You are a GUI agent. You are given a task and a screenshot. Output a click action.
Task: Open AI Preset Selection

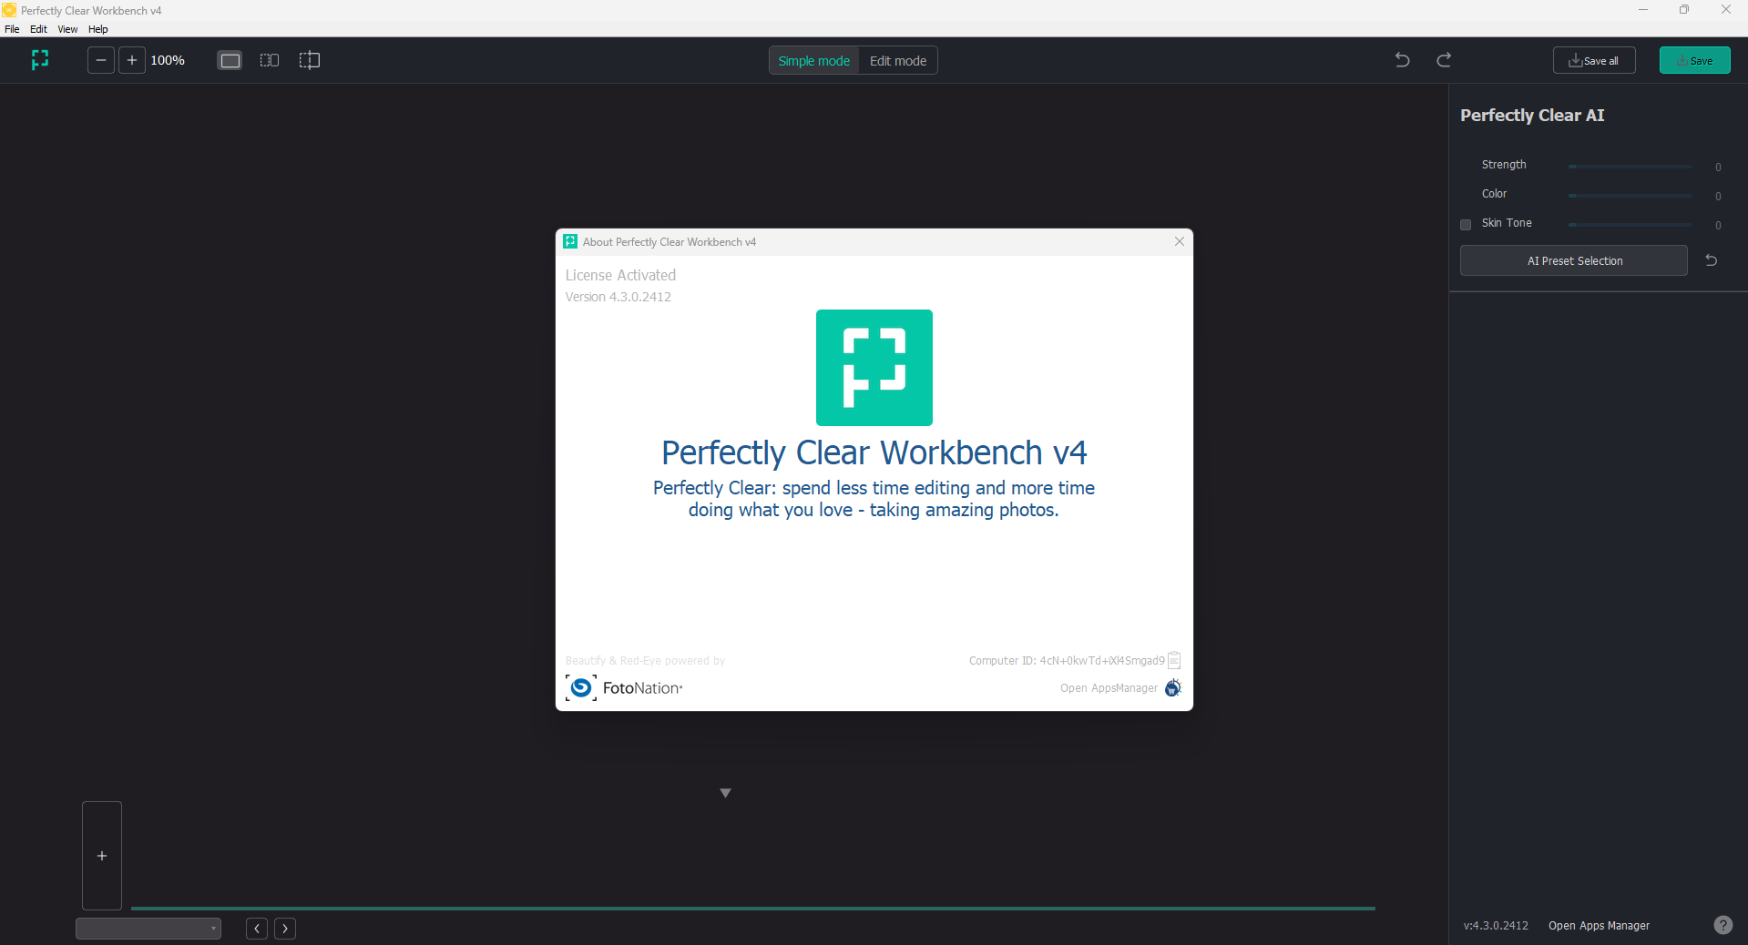[x=1574, y=260]
